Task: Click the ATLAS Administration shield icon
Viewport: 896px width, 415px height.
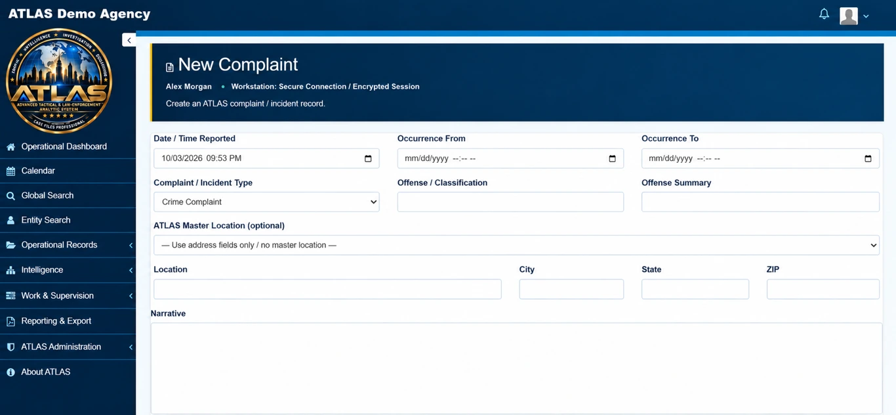Action: click(10, 347)
